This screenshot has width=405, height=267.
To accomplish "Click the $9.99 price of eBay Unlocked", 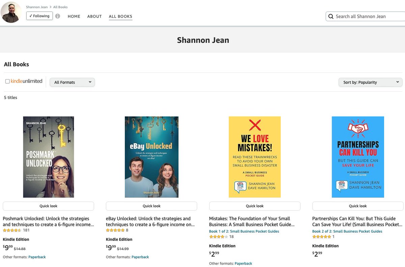I will click(x=111, y=248).
